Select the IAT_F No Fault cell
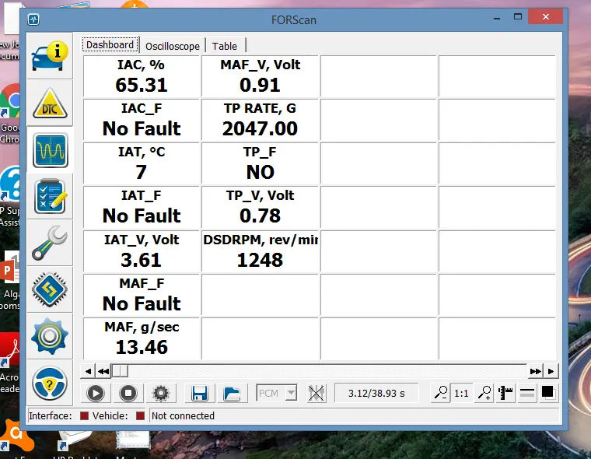 coord(142,208)
